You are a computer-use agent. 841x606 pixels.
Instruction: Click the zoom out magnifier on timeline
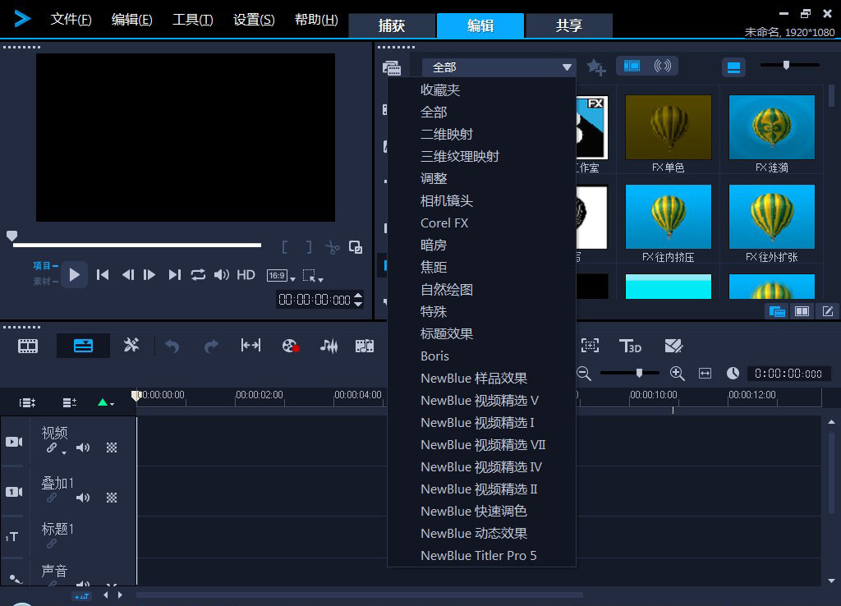584,374
